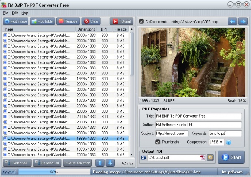Toggle the Thumbnails checkbox

coord(158,142)
